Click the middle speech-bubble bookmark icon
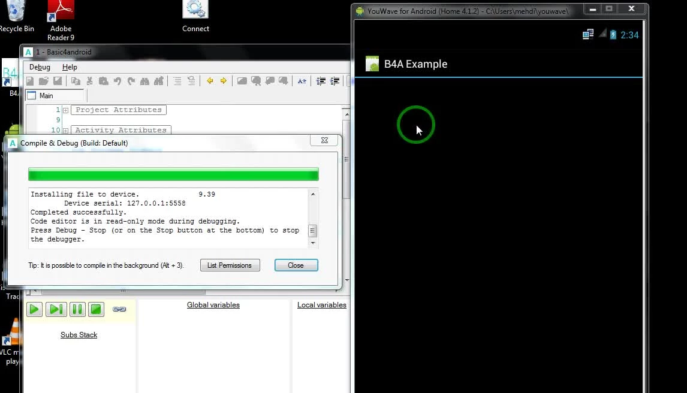The image size is (687, 393). [x=270, y=81]
